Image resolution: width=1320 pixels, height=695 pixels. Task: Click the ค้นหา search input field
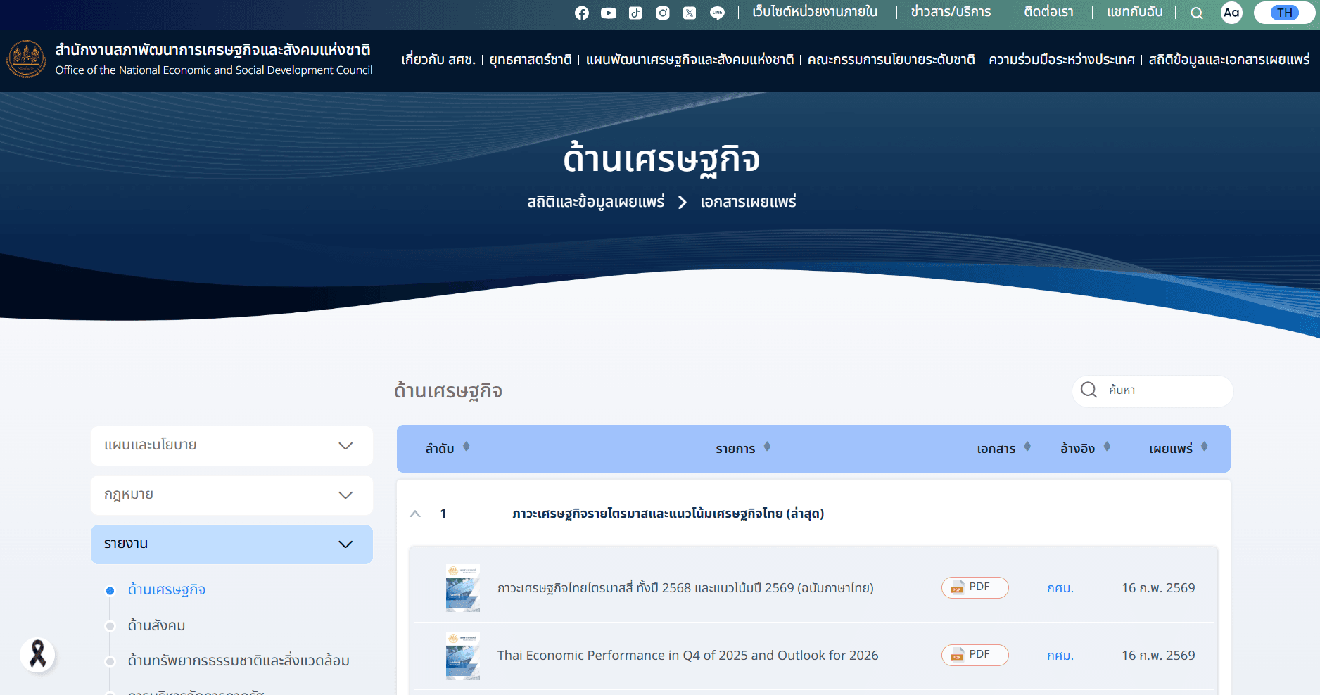point(1164,390)
